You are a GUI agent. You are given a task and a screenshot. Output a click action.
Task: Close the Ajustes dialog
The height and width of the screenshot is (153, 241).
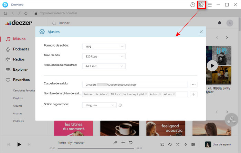[201, 32]
